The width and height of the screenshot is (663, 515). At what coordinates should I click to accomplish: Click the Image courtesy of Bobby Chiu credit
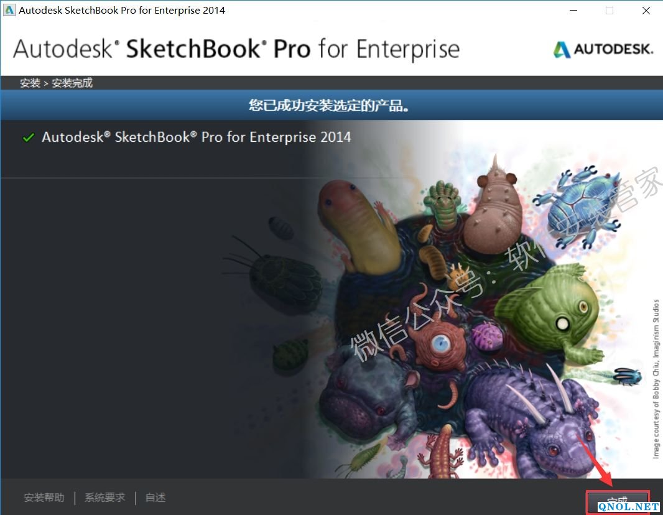tap(656, 379)
